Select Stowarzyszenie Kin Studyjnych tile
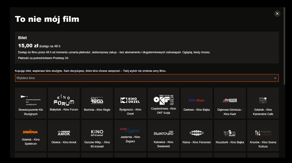 tap(31, 103)
